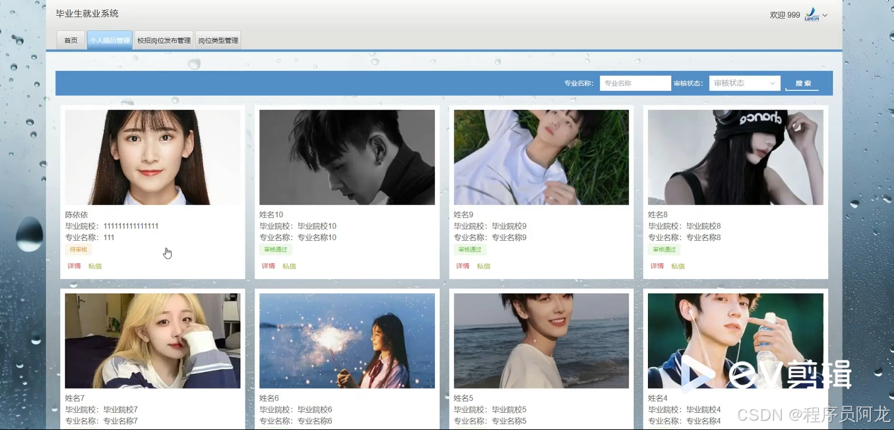Open the 审核状态 dropdown
894x430 pixels.
click(744, 83)
